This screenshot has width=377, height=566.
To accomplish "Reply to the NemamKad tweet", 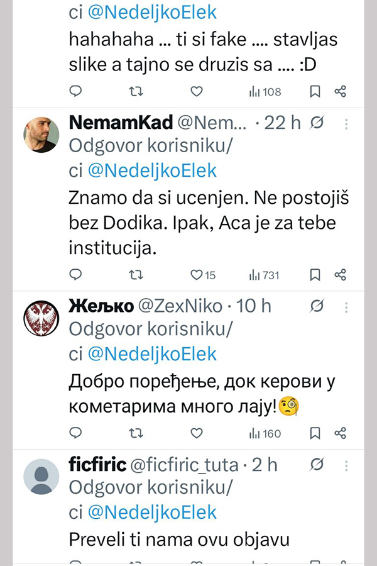I will [x=75, y=275].
